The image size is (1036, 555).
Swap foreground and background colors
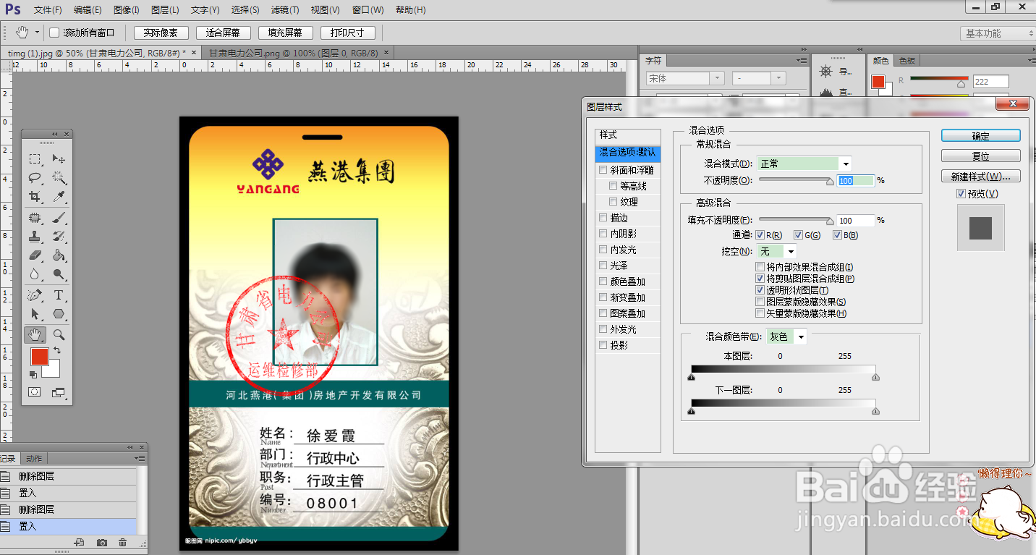[x=56, y=351]
